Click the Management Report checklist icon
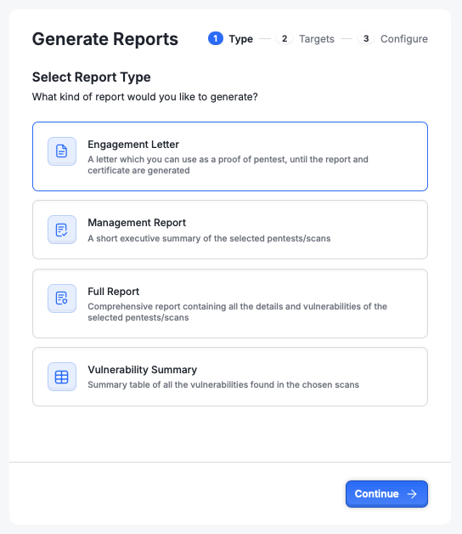Screen dimensions: 462x534 (x=62, y=230)
